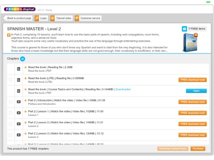The height and width of the screenshot is (160, 214).
Task: Expand the Part 2 Lesson 3 row
Action: click(x=25, y=133)
